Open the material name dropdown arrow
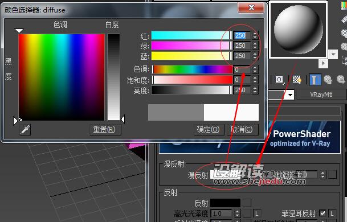The height and width of the screenshot is (222, 347). 291,95
